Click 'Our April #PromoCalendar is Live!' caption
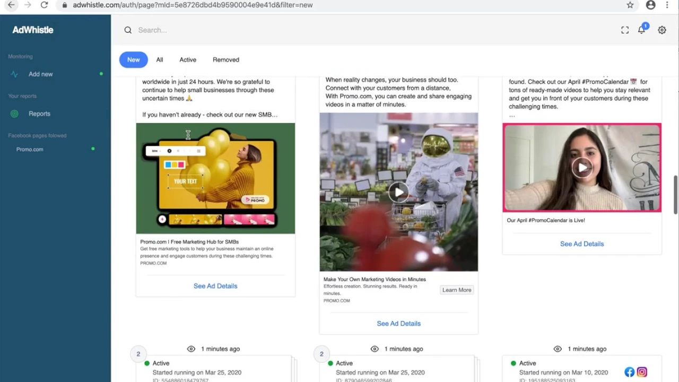The width and height of the screenshot is (679, 382). 546,220
